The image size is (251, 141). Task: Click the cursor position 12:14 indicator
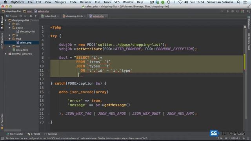tap(219, 138)
